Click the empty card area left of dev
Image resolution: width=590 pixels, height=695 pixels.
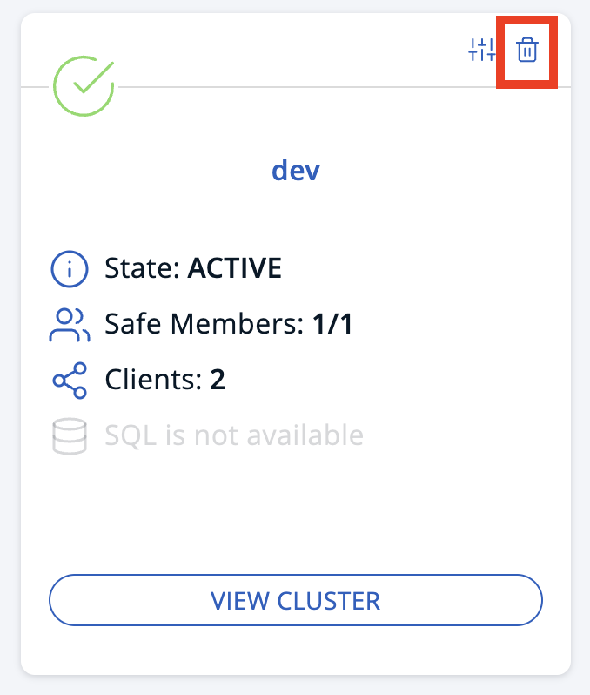tap(148, 170)
